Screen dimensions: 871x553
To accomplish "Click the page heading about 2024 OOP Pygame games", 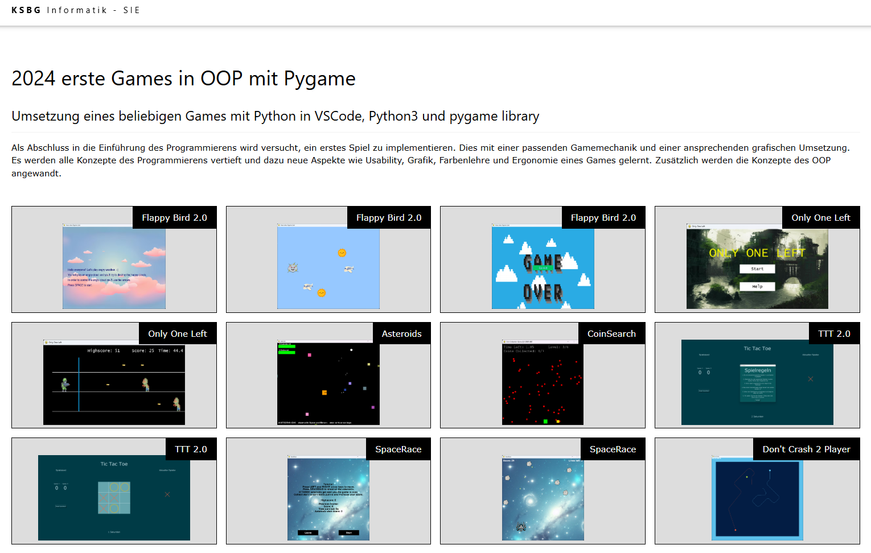I will click(x=183, y=79).
